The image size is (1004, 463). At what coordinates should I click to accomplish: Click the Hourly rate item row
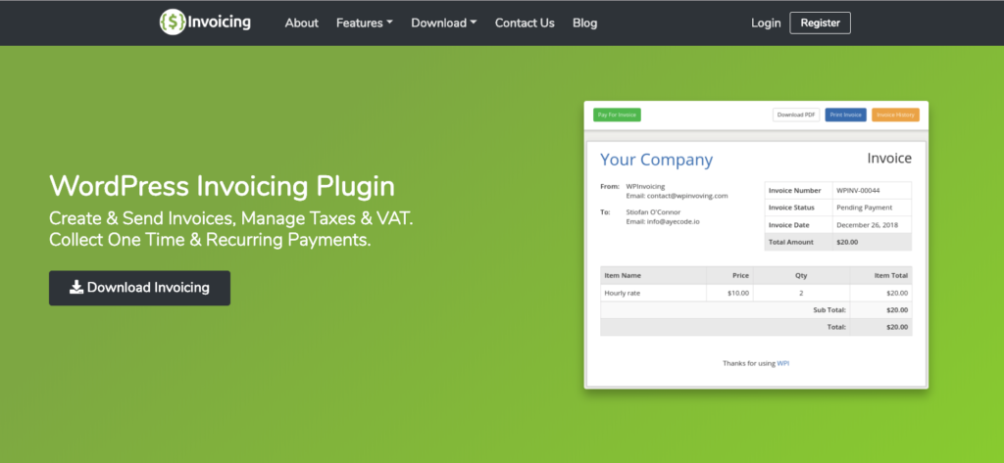pyautogui.click(x=756, y=293)
